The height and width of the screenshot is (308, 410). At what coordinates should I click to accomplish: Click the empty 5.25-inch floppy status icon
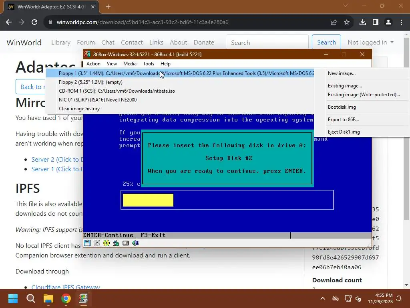pyautogui.click(x=97, y=243)
